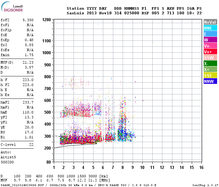Click the C-level value 22

point(31,145)
